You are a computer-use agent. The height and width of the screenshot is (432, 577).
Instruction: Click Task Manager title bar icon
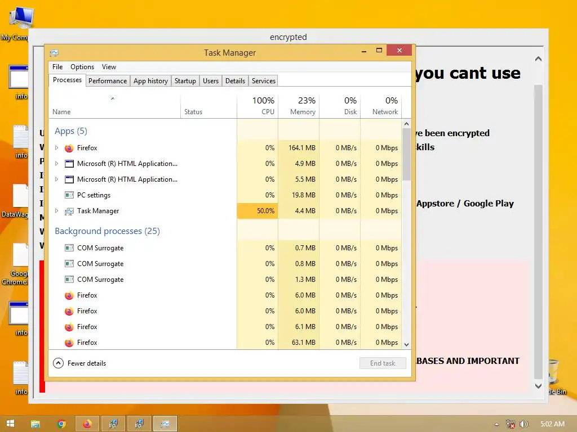click(54, 53)
